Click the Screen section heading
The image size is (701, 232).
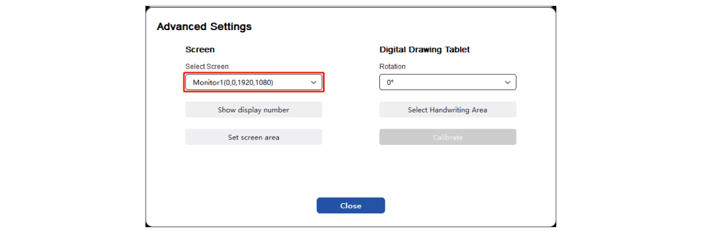coord(200,50)
